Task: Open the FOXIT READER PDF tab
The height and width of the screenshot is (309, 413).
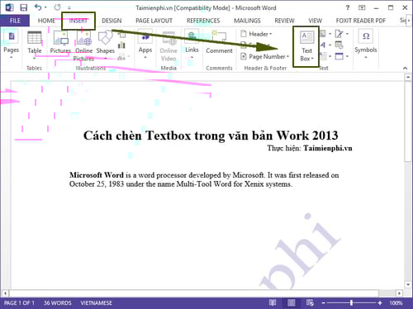Action: click(x=361, y=21)
